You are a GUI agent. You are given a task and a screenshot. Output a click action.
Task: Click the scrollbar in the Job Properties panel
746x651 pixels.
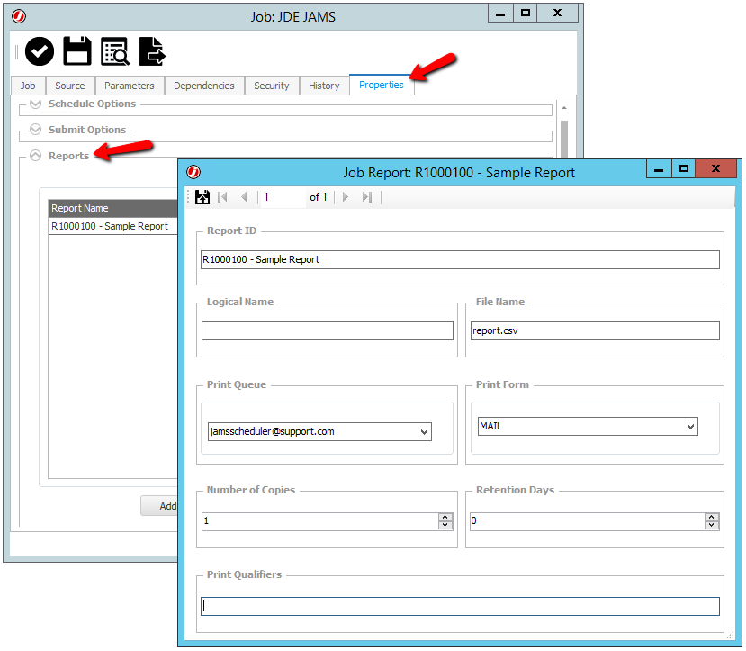pos(564,139)
